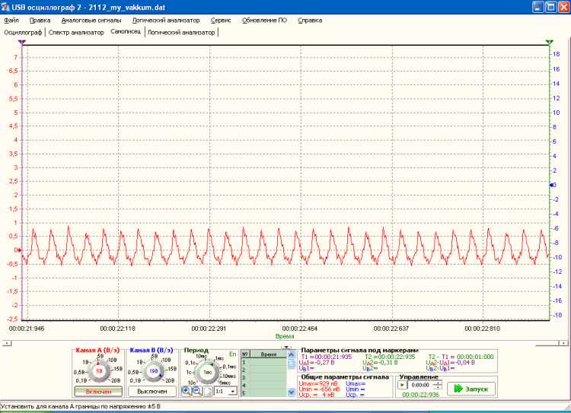571x413 pixels.
Task: Toggle Channel B Выключен button
Action: pos(152,392)
